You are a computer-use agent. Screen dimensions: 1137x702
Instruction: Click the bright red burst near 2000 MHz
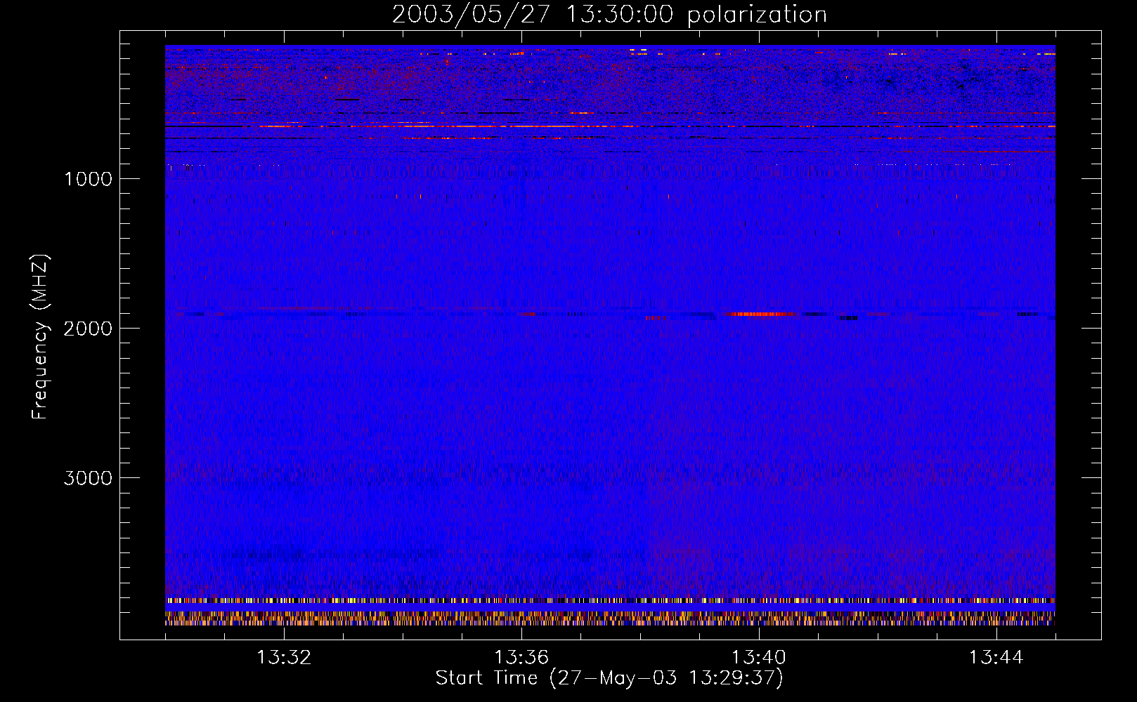click(762, 314)
